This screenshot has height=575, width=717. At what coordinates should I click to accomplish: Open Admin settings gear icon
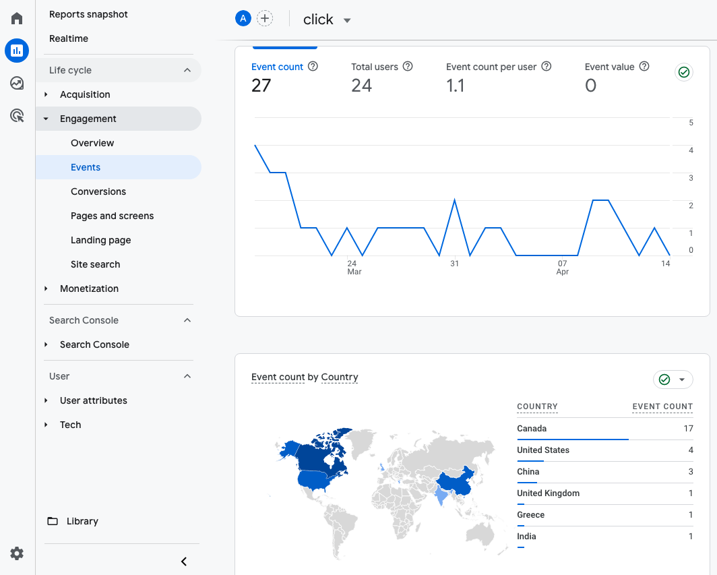tap(17, 553)
